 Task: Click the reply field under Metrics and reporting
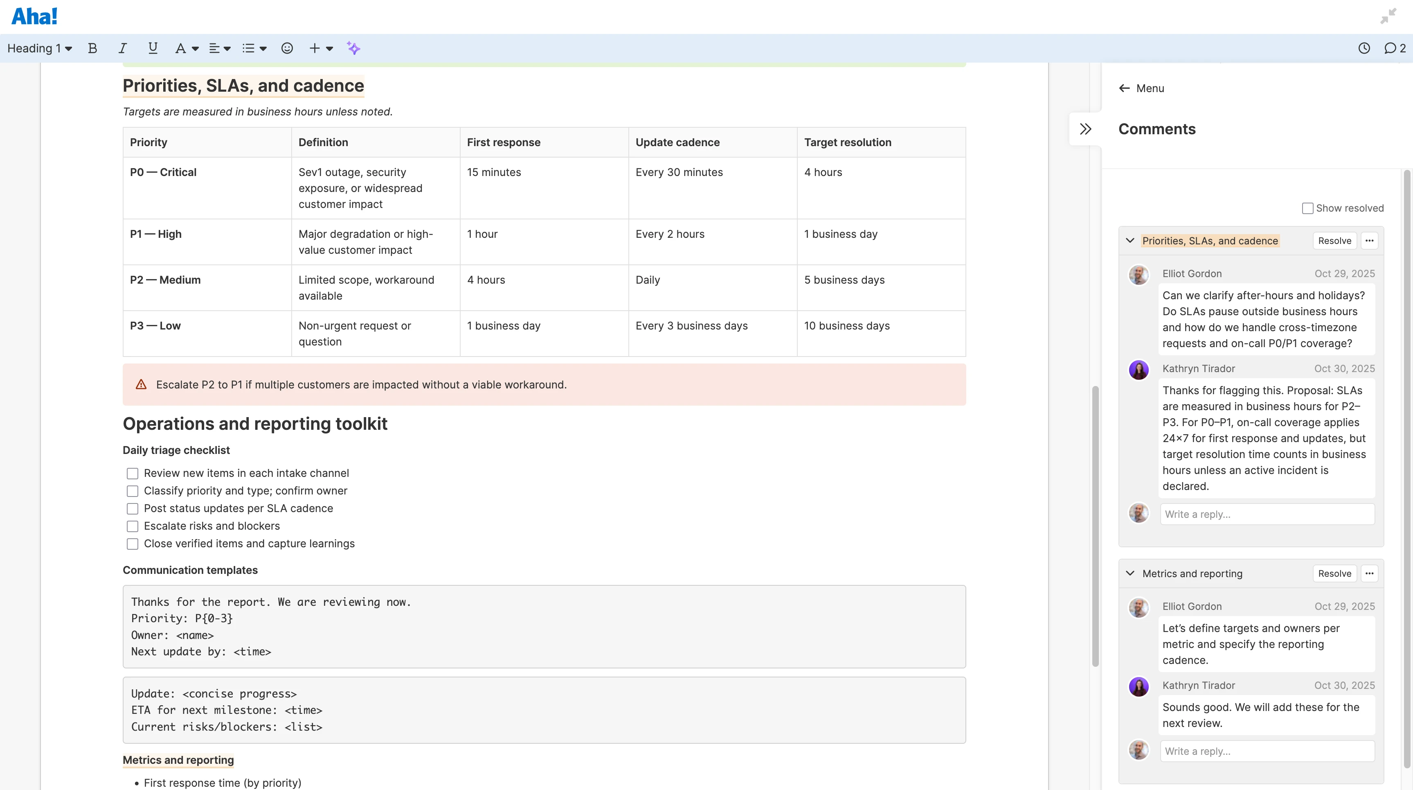[x=1267, y=751]
